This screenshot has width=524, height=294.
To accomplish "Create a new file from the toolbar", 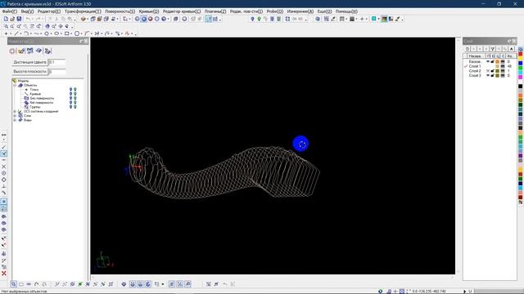I will tap(6, 19).
